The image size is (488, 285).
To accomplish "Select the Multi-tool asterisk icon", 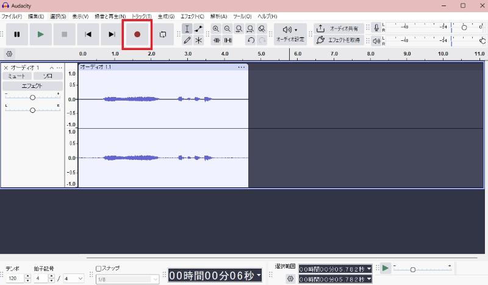I will tap(199, 40).
